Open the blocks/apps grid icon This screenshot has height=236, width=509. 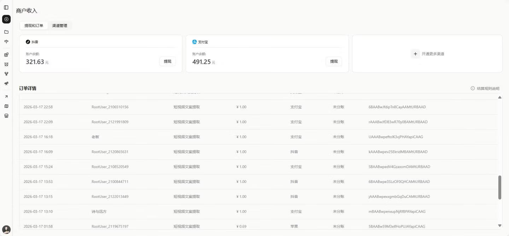pyautogui.click(x=6, y=55)
